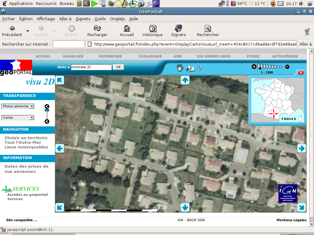Open the Raccourcis panel menu
Screen dimensions: 314x235
[46, 4]
